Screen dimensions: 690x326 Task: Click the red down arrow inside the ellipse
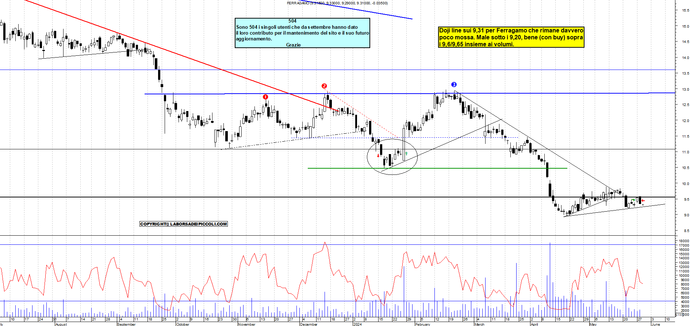tap(378, 156)
